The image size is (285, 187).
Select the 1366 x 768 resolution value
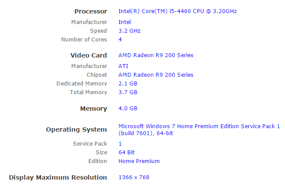click(134, 177)
